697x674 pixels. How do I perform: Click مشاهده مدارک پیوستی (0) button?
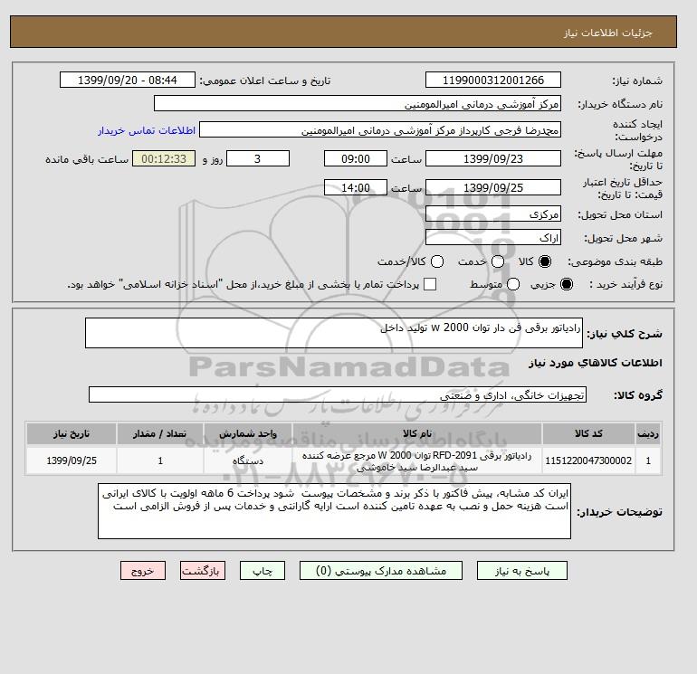tap(381, 571)
